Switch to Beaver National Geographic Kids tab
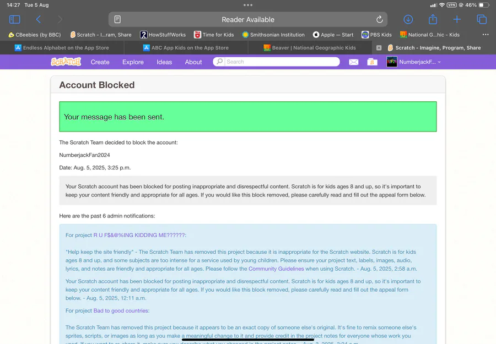The image size is (496, 344). pos(310,48)
